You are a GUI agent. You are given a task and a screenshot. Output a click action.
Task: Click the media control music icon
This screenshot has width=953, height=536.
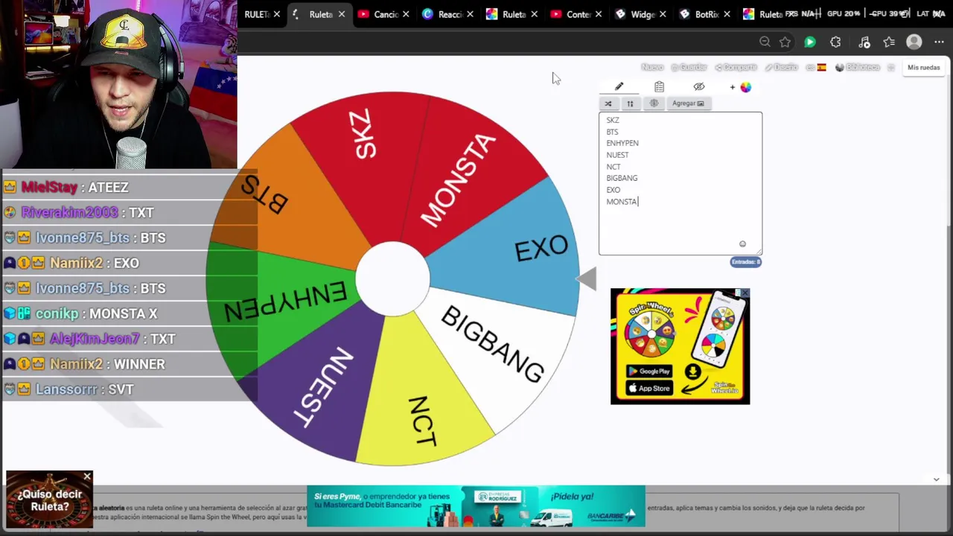coord(864,42)
